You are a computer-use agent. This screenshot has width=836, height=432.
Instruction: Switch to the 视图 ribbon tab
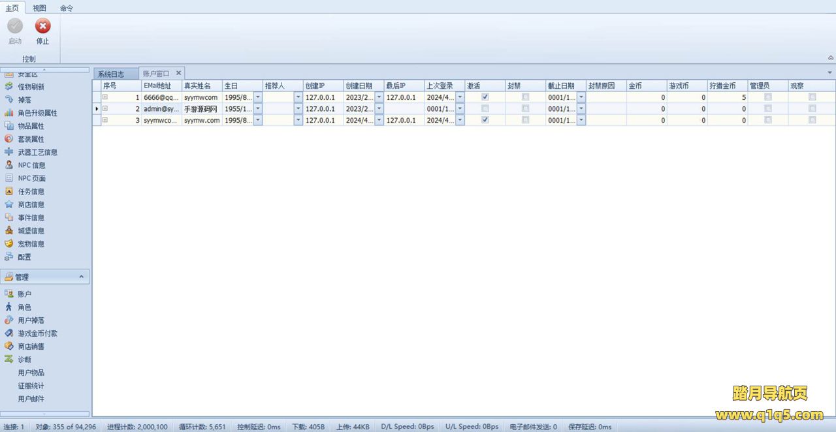(40, 8)
